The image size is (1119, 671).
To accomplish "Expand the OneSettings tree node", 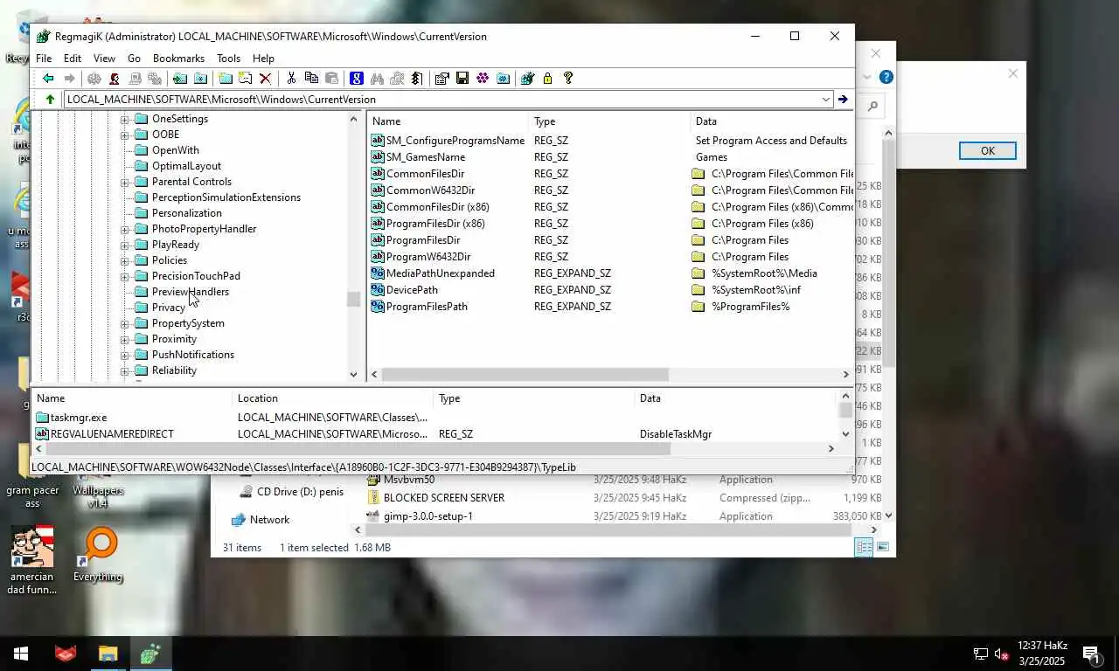I will (x=124, y=119).
